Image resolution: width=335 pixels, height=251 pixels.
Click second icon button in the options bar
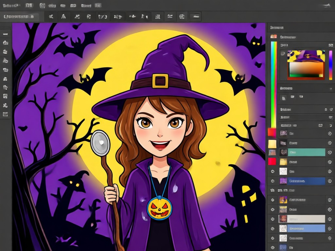(64, 16)
